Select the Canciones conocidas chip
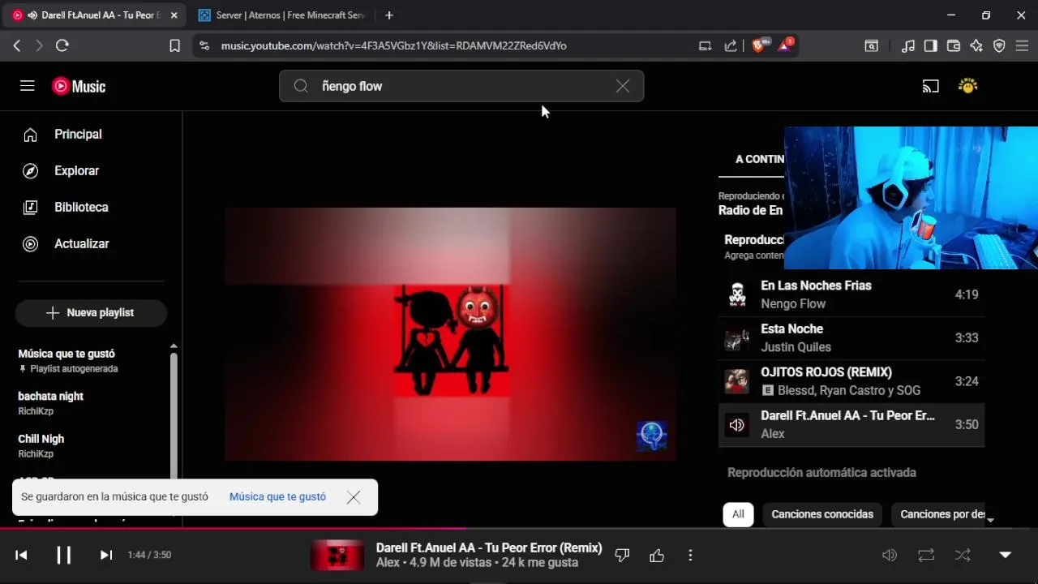 point(822,514)
